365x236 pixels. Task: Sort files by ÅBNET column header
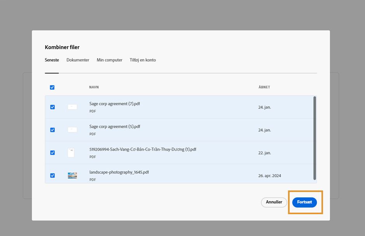(264, 87)
